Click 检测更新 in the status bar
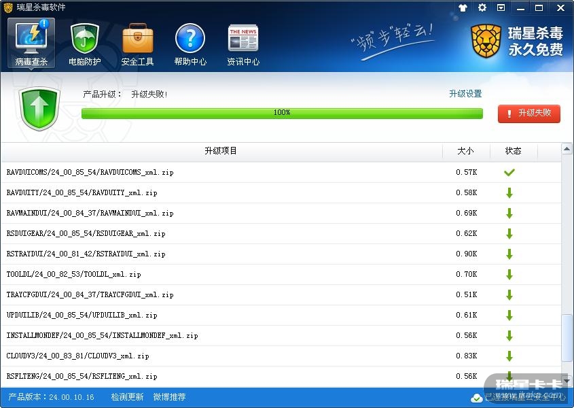The width and height of the screenshot is (574, 408). pyautogui.click(x=127, y=397)
